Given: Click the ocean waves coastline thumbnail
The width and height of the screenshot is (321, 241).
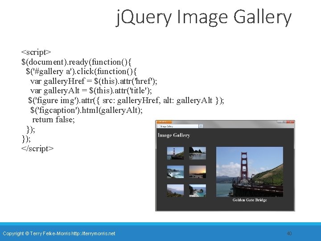Looking at the screenshot, I should [x=175, y=172].
